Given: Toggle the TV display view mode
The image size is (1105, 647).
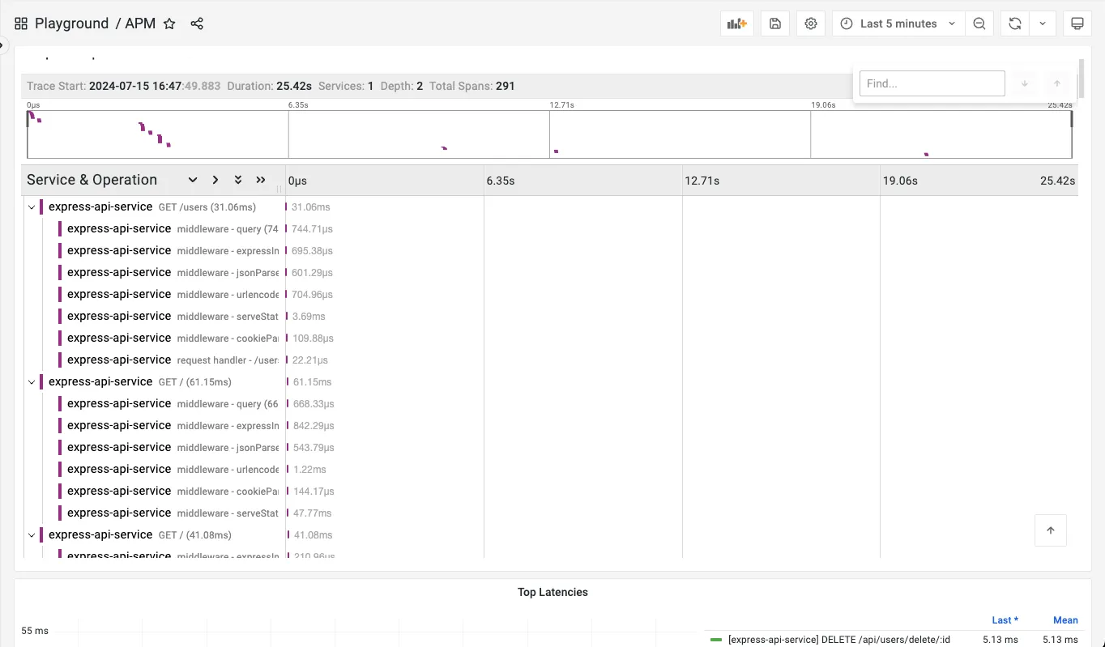Looking at the screenshot, I should pos(1077,23).
